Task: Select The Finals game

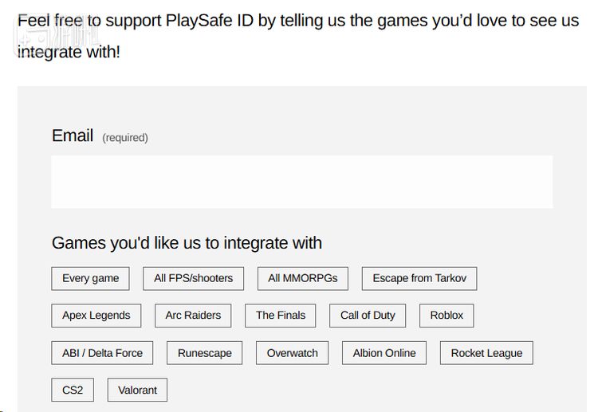Action: click(281, 316)
